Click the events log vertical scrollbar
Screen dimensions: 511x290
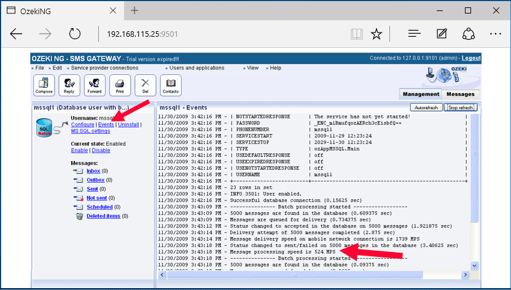474,184
